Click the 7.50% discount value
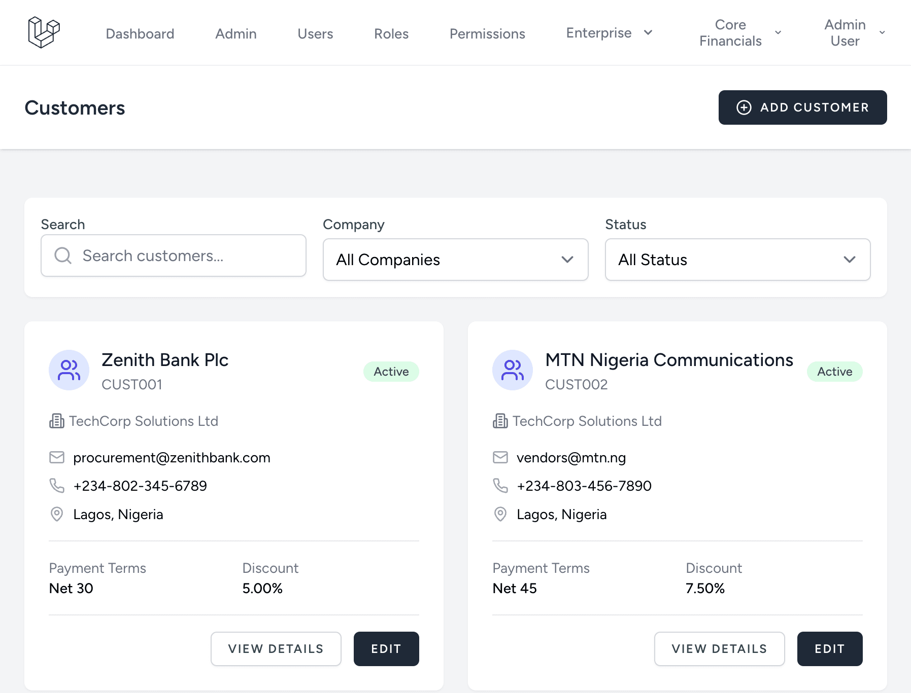911x693 pixels. [705, 588]
